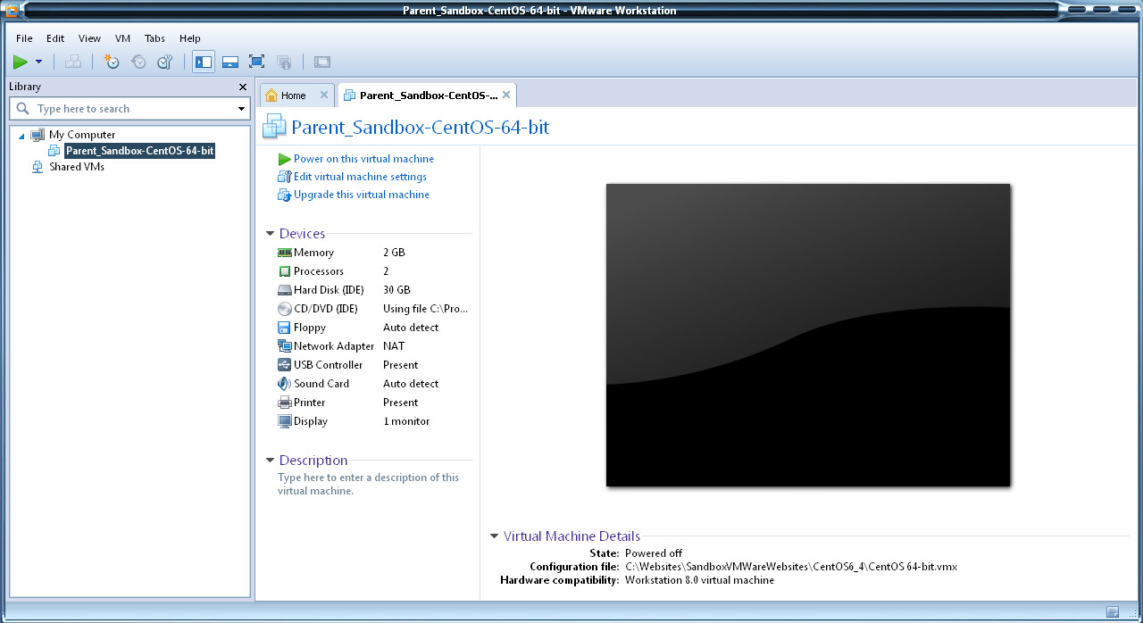This screenshot has height=623, width=1143.
Task: Select Parent_Sandbox-CentOS-64-bit in library tree
Action: coord(139,151)
